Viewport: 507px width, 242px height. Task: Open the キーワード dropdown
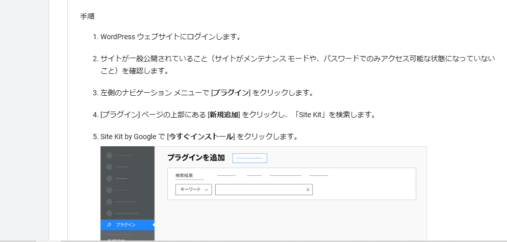coord(193,190)
